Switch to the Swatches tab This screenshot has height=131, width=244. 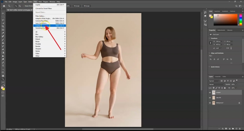click(217, 11)
